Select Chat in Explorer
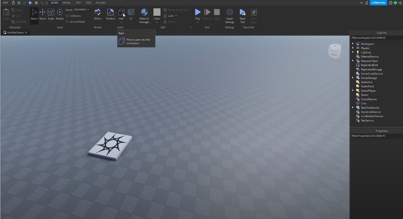This screenshot has width=403, height=219. pyautogui.click(x=364, y=103)
